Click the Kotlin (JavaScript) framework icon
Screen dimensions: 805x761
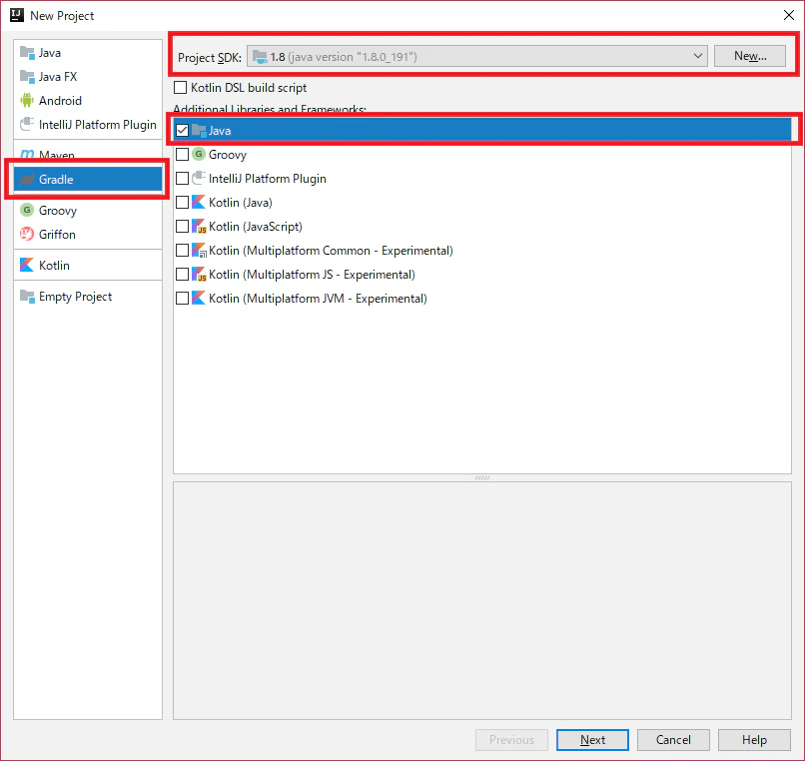click(199, 227)
